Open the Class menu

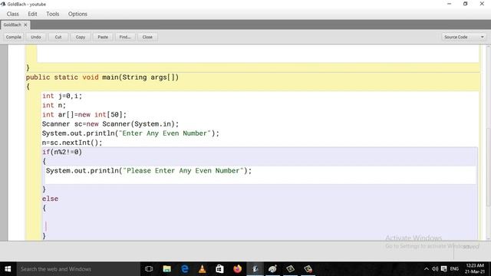click(12, 14)
